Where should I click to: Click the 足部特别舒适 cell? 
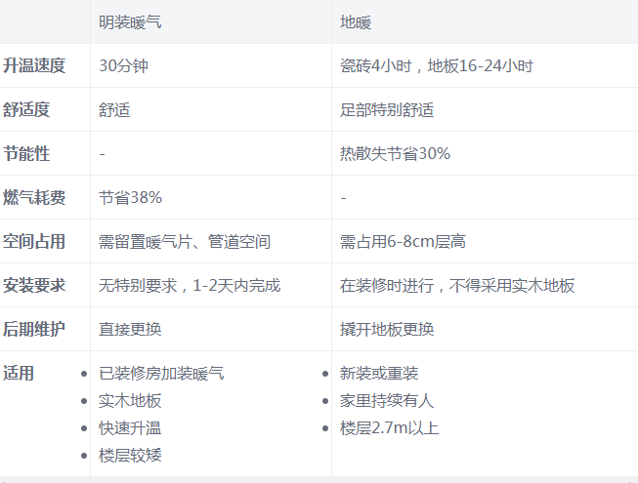pyautogui.click(x=387, y=109)
